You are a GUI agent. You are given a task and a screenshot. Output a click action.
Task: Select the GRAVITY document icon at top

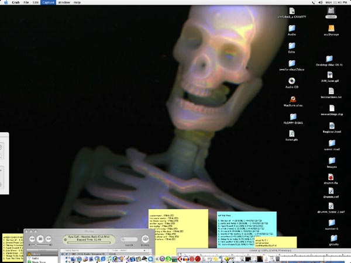(292, 11)
